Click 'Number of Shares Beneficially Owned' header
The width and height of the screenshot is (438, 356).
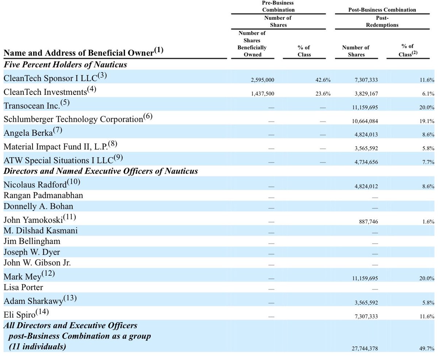click(252, 44)
